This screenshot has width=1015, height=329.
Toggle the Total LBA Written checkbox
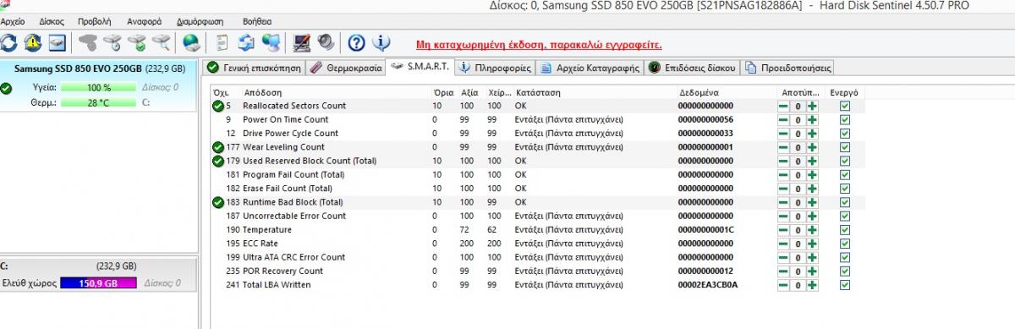(845, 285)
